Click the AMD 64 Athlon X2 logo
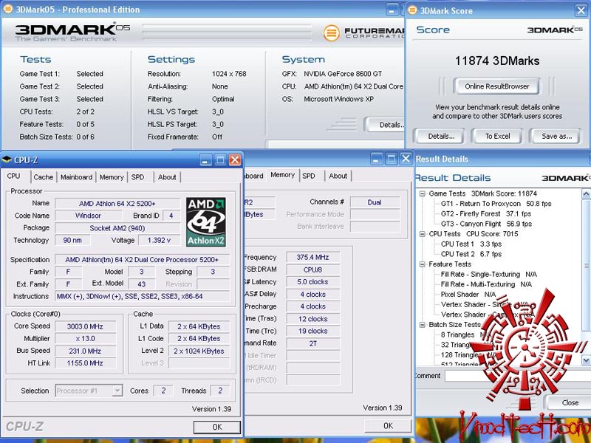Screen dimensions: 591x443 (x=206, y=222)
